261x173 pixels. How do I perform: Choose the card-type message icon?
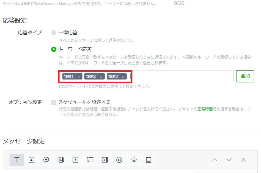point(90,160)
